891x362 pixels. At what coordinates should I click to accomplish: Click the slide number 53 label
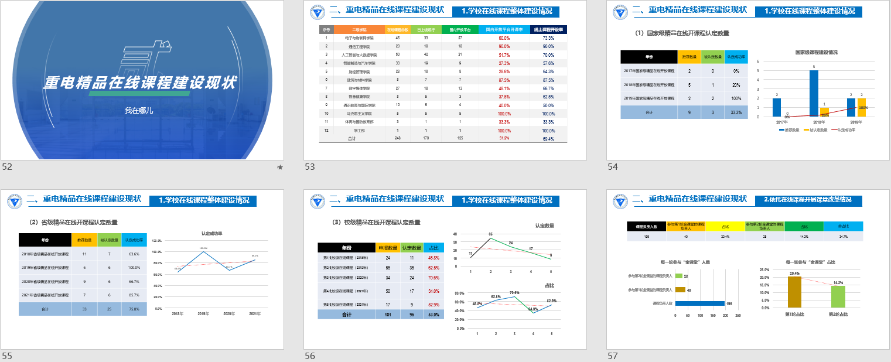[x=310, y=167]
